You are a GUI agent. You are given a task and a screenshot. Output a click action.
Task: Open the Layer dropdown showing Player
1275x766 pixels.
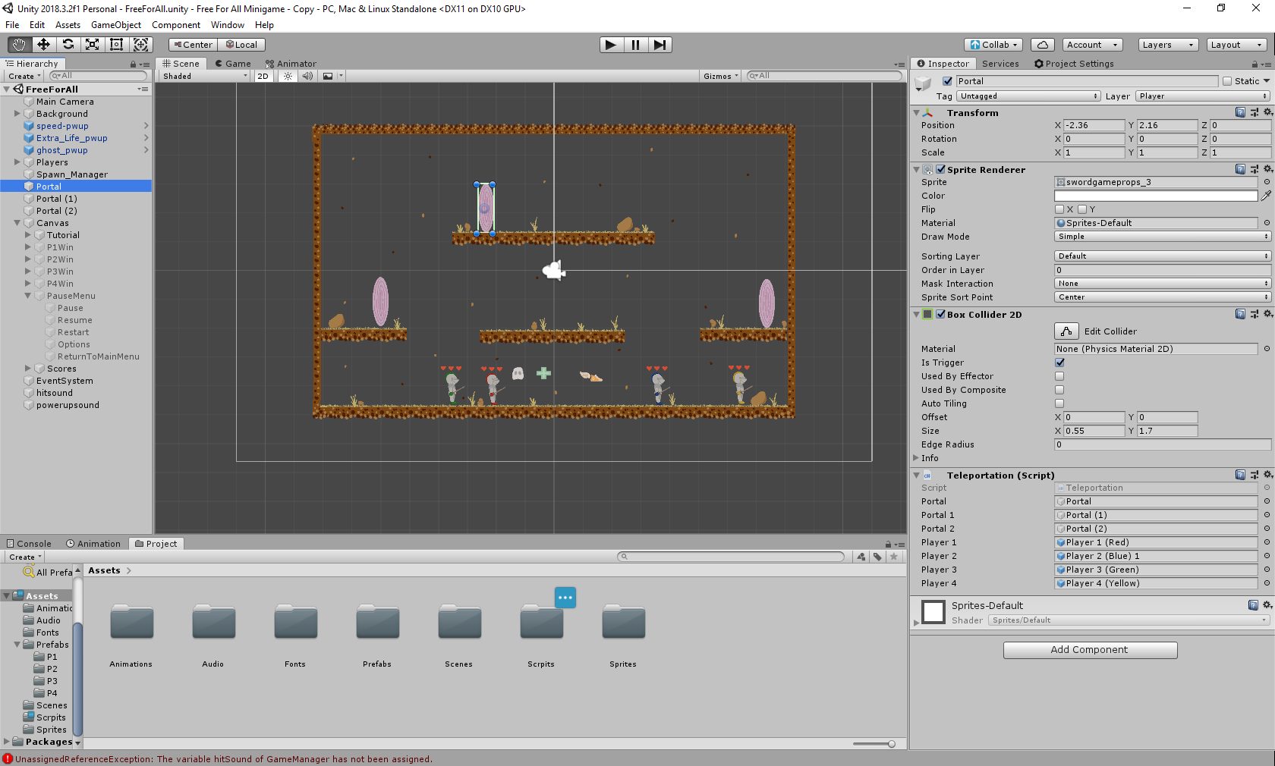pyautogui.click(x=1203, y=96)
